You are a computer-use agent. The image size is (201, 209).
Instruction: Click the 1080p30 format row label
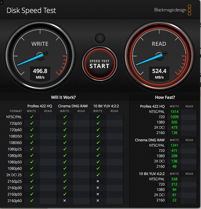tap(15, 156)
